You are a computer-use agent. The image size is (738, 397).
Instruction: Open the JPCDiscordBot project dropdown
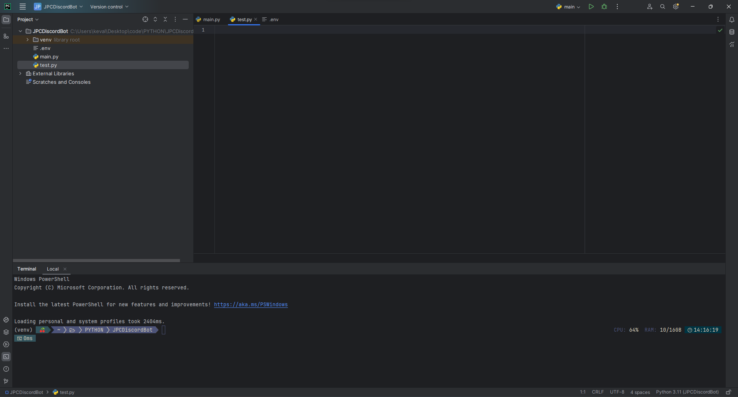click(x=58, y=7)
